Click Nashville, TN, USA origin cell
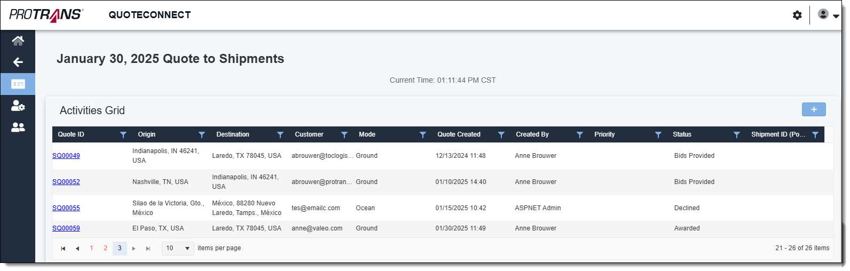Image resolution: width=850 pixels, height=271 pixels. [160, 182]
